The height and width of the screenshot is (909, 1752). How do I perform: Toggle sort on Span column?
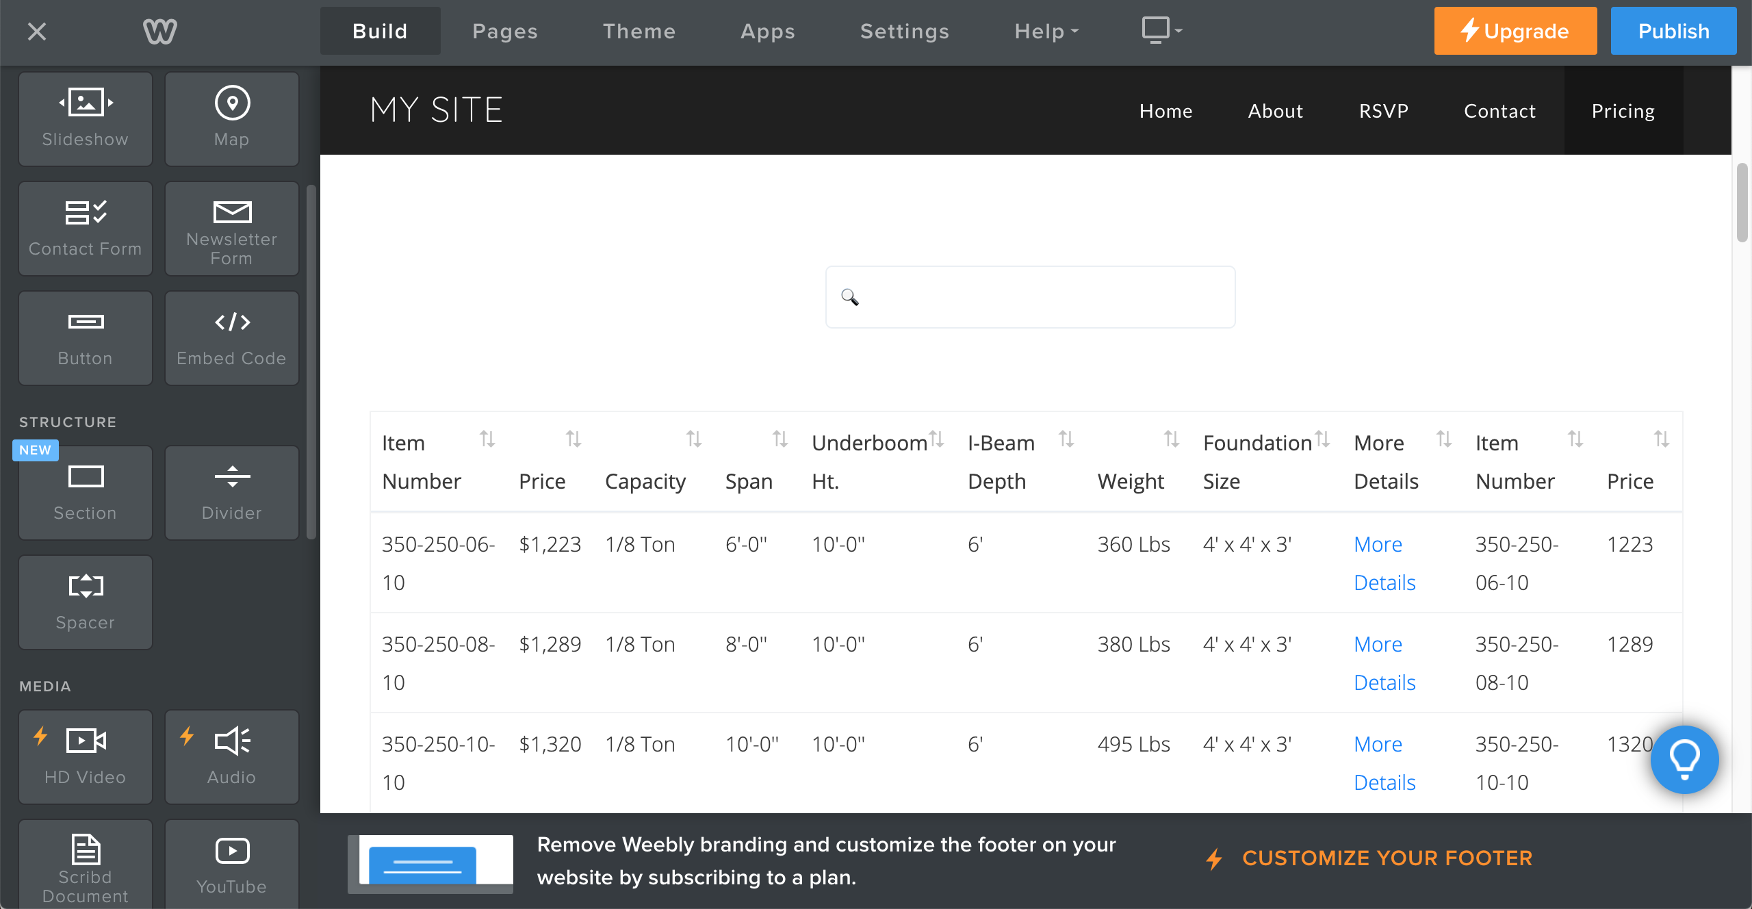coord(780,439)
